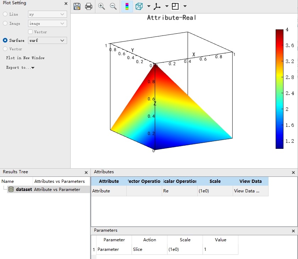
Task: Click the 'Parameter' column header in Parameters
Action: tap(114, 240)
